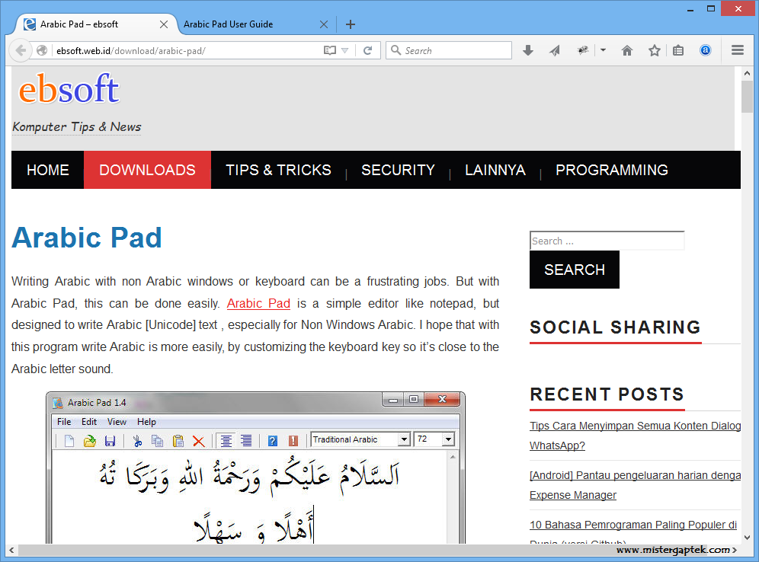Screen dimensions: 759x562
Task: Expand the dropdown arrow beside the toolbar icons
Action: (602, 49)
